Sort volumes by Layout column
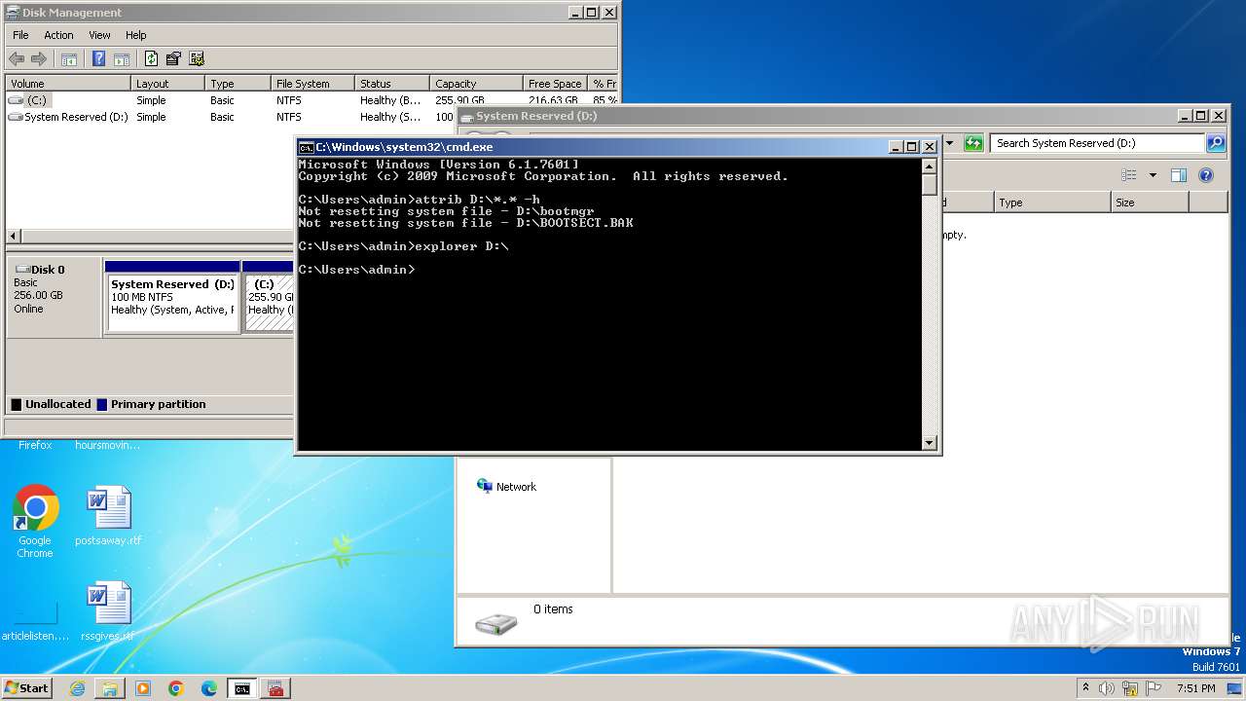The height and width of the screenshot is (701, 1246). 167,84
